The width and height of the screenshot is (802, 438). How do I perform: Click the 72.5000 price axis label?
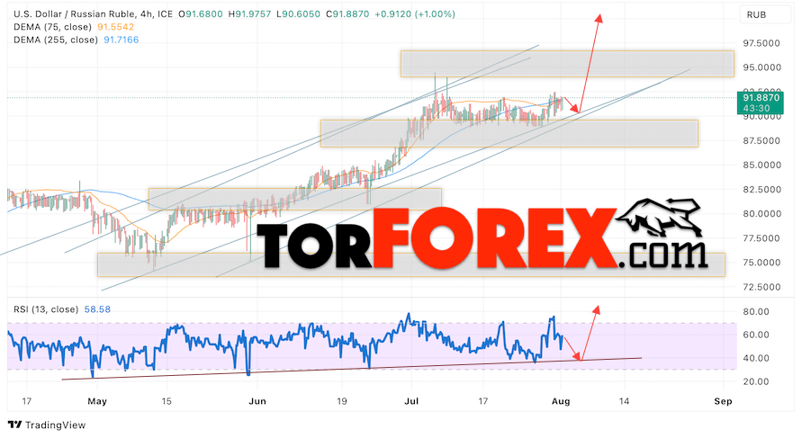(x=761, y=287)
